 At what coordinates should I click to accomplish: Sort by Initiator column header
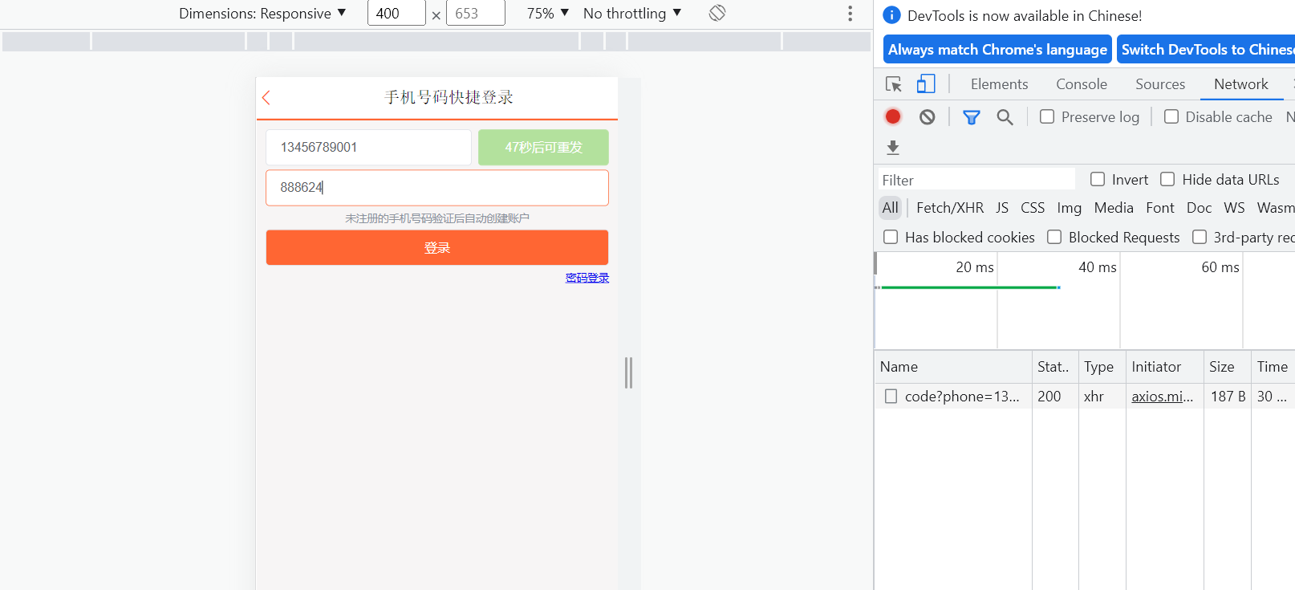point(1164,367)
